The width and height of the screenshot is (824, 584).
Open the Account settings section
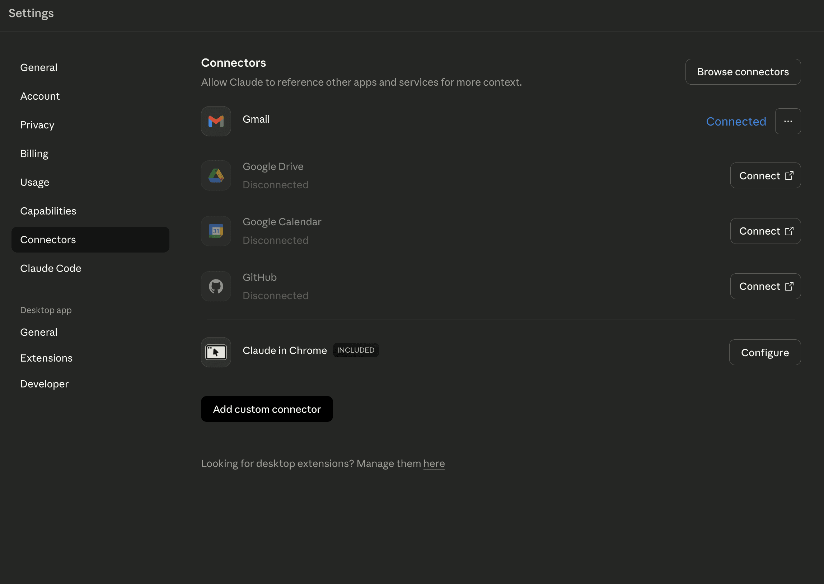pyautogui.click(x=40, y=96)
